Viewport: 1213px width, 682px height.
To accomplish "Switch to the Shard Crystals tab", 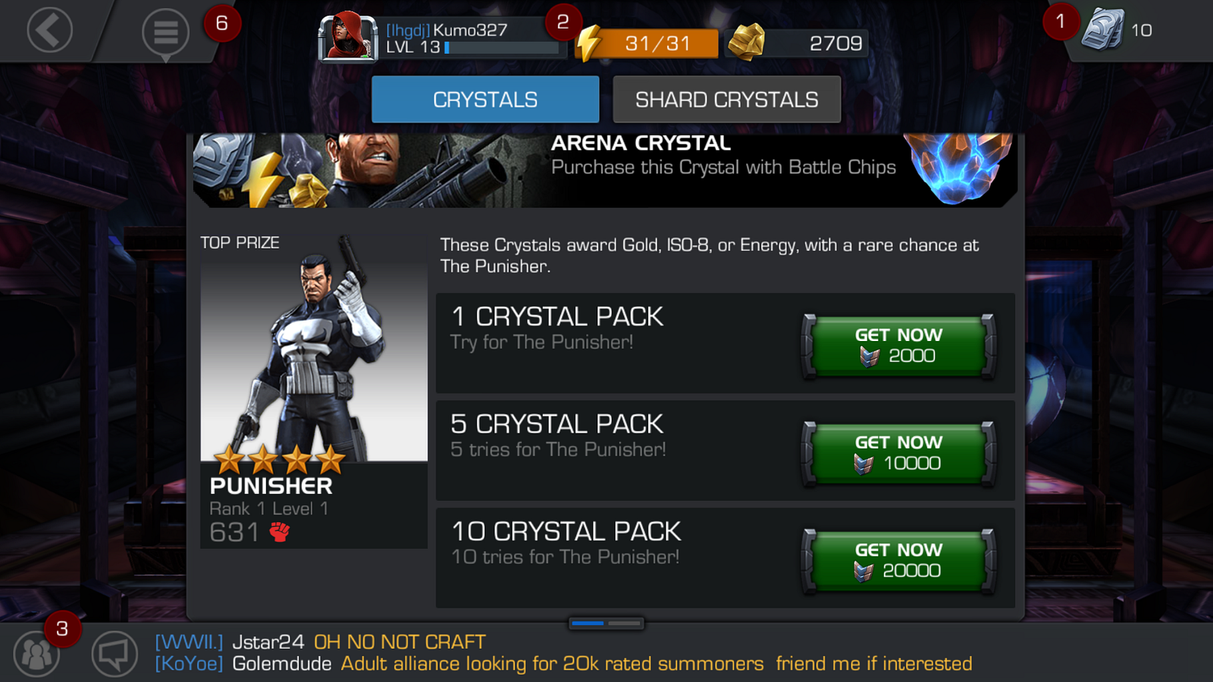I will coord(726,99).
